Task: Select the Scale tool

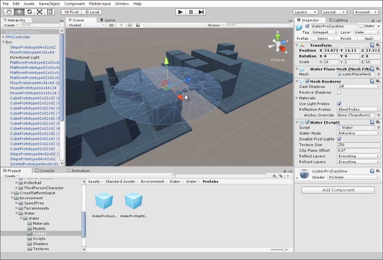Action: pyautogui.click(x=39, y=12)
